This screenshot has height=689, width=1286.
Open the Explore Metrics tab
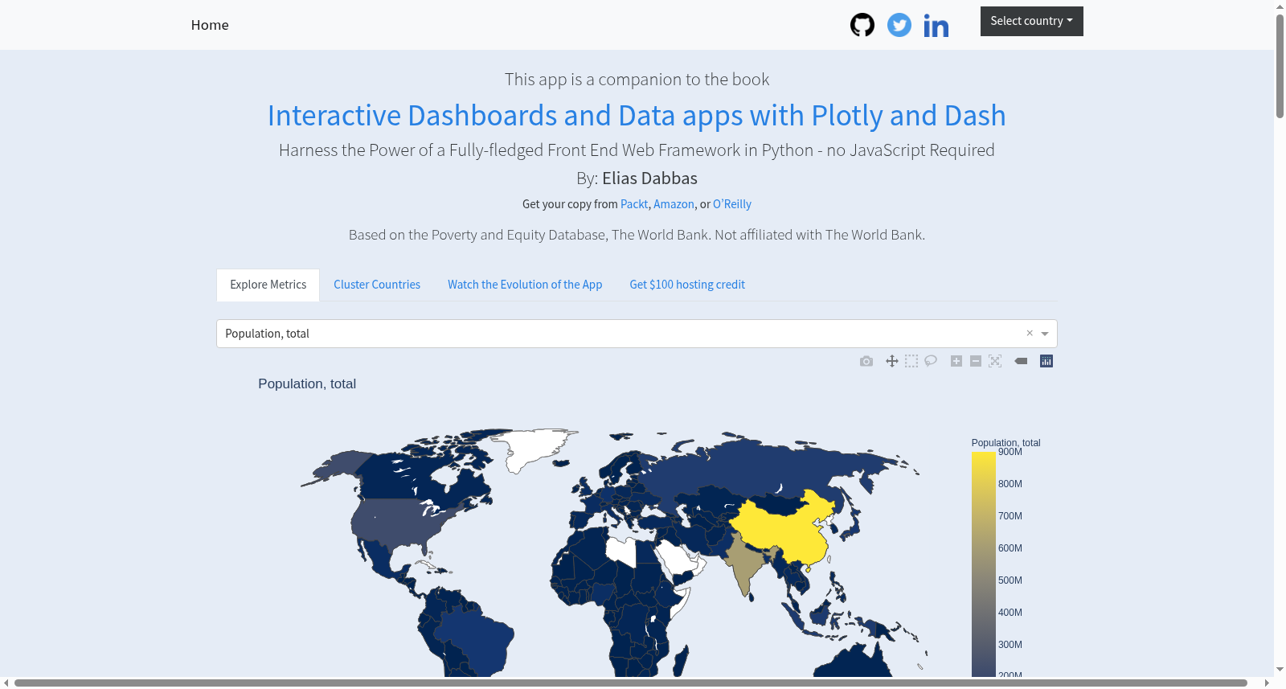point(268,285)
